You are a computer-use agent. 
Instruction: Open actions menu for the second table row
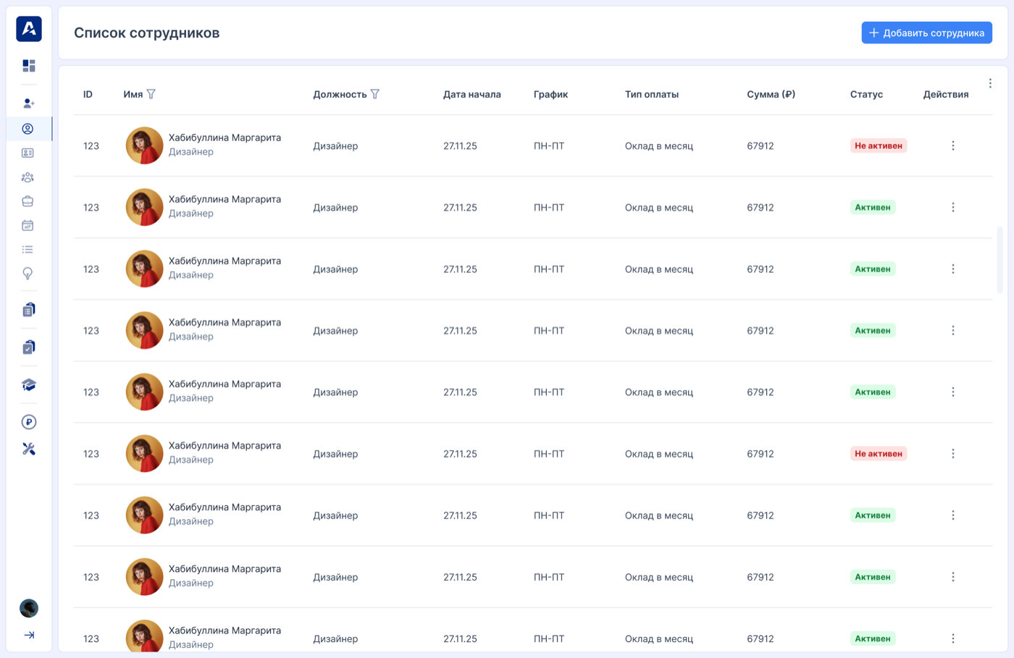coord(953,207)
